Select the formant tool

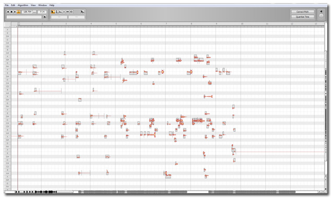(60, 12)
